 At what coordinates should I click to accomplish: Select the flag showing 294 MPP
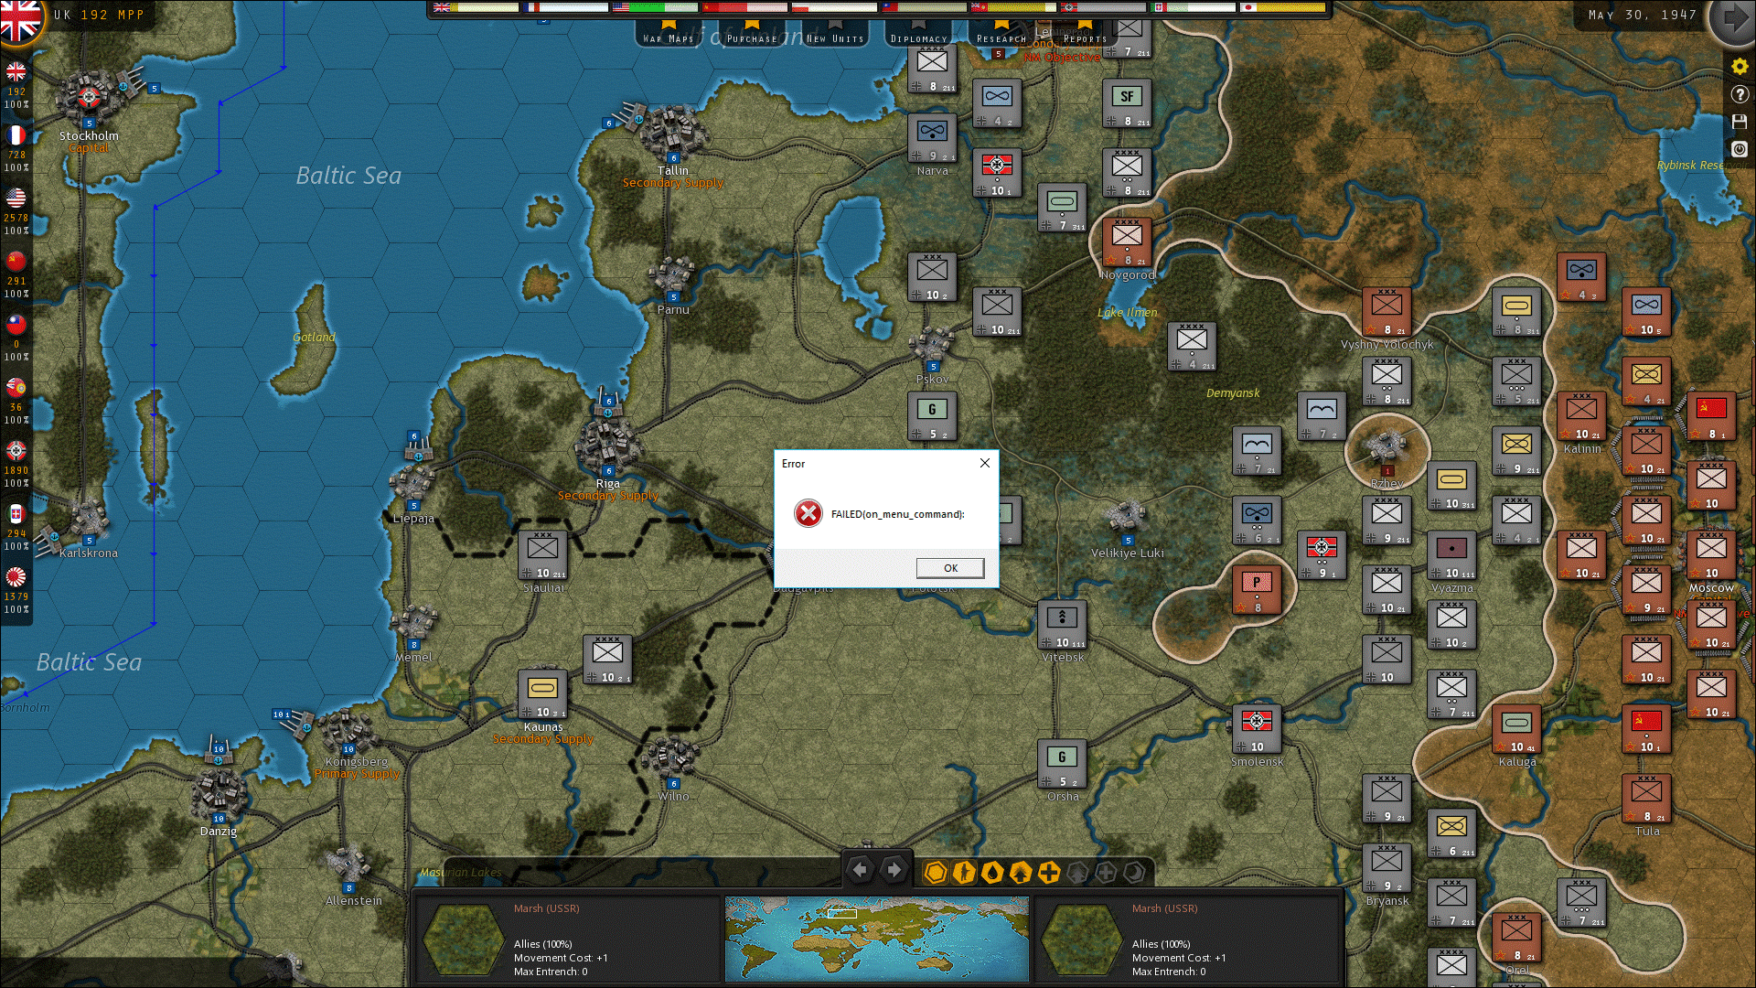(16, 514)
